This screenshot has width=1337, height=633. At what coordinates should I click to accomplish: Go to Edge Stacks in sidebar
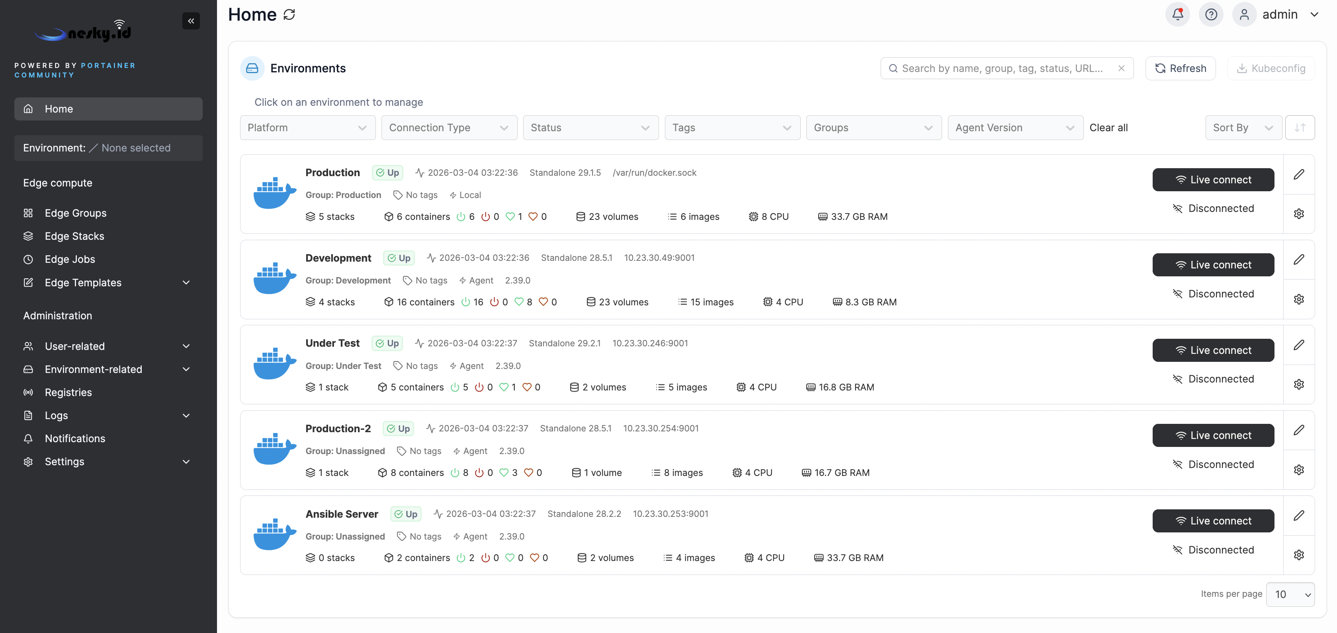coord(74,236)
